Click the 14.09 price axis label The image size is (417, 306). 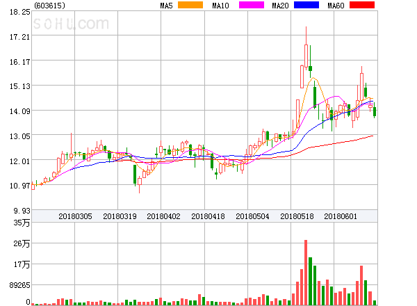pos(20,111)
